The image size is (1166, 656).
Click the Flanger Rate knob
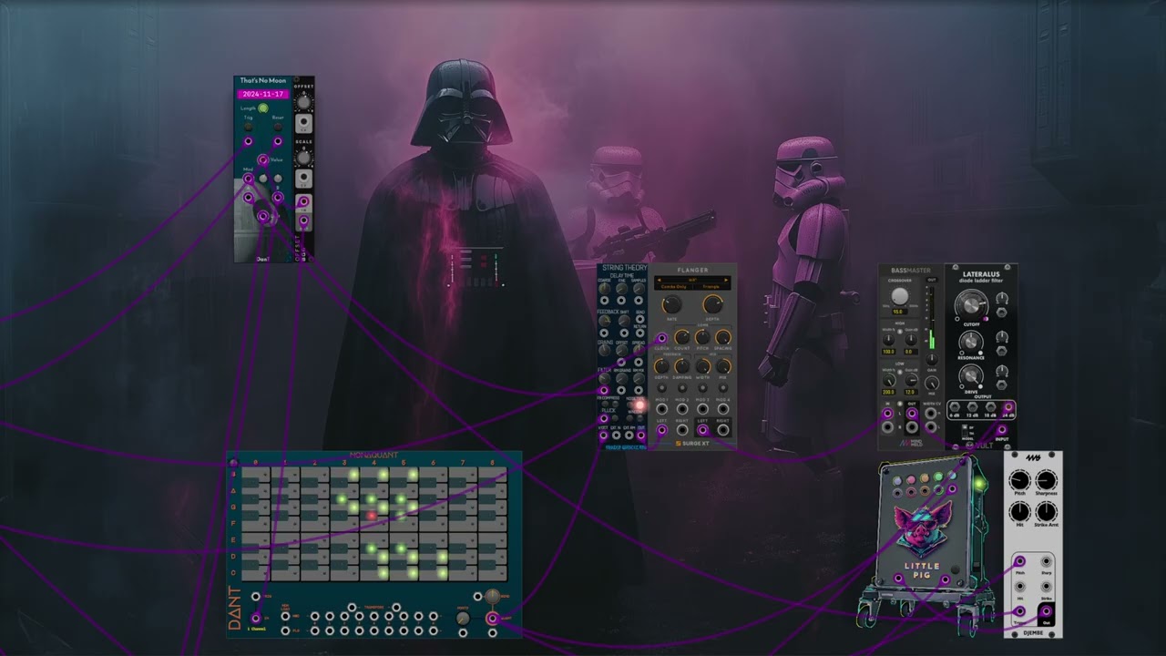click(672, 303)
